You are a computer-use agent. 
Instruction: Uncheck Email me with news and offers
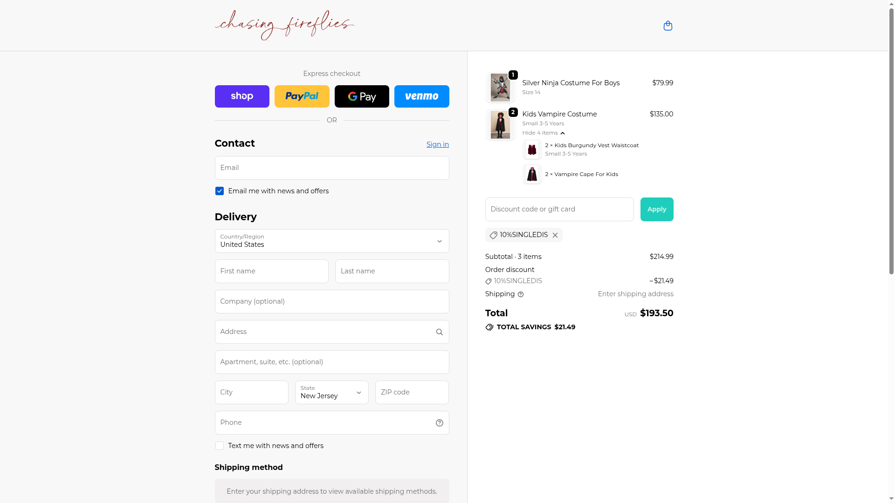[x=220, y=191]
